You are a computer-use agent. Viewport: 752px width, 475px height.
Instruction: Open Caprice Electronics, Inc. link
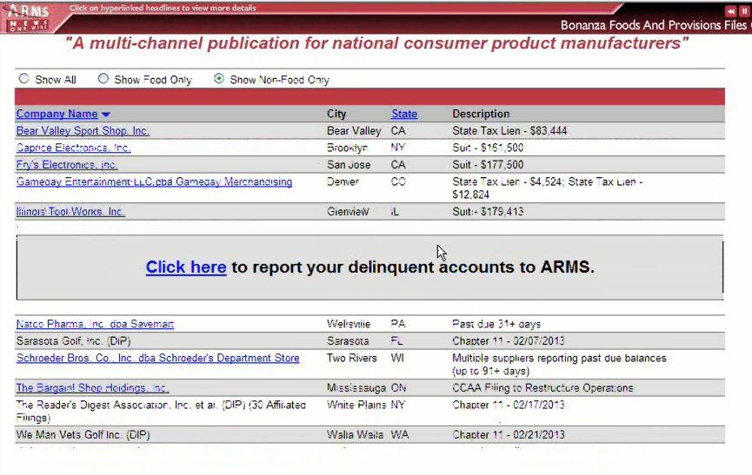click(73, 148)
